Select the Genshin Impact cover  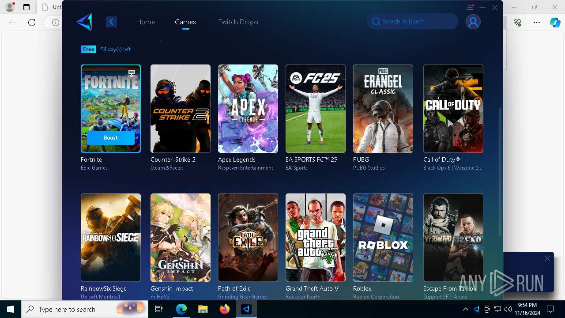181,238
